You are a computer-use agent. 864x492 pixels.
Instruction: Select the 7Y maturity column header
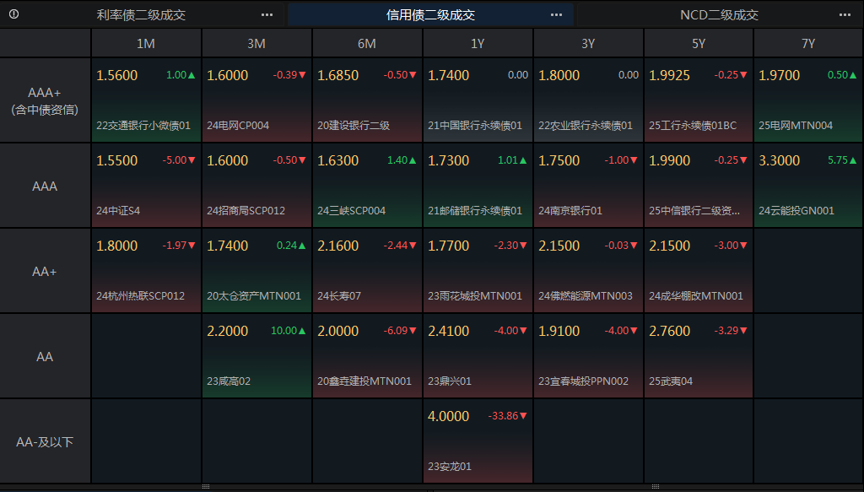pyautogui.click(x=808, y=44)
